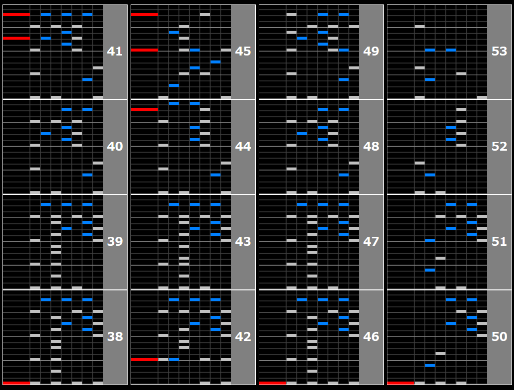Select the measure 48 number label
The height and width of the screenshot is (390, 514).
371,146
